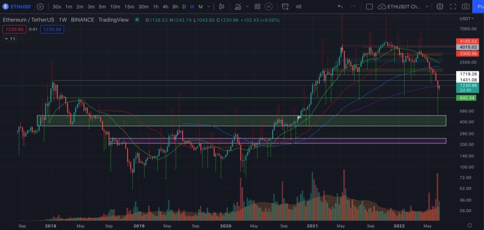Open the candlestick chart style selector
The width and height of the screenshot is (484, 230).
[221, 7]
